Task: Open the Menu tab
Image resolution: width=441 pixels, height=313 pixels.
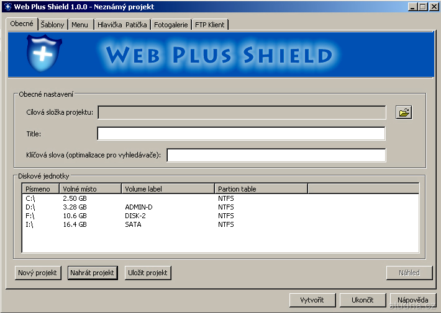Action: [80, 25]
